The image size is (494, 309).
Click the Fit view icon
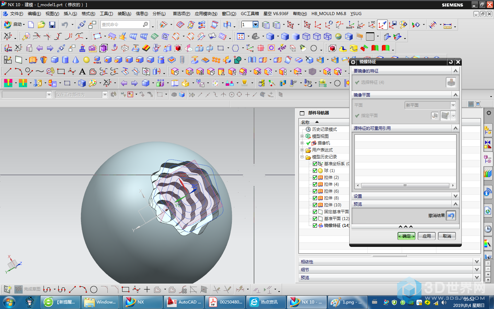point(241,36)
